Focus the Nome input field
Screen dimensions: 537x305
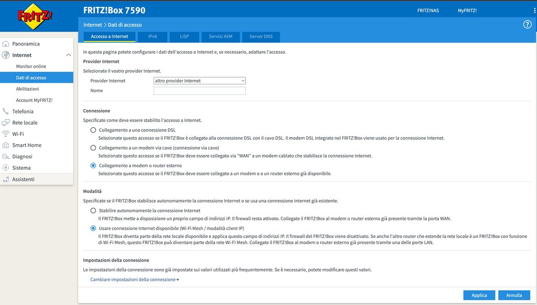pyautogui.click(x=199, y=91)
